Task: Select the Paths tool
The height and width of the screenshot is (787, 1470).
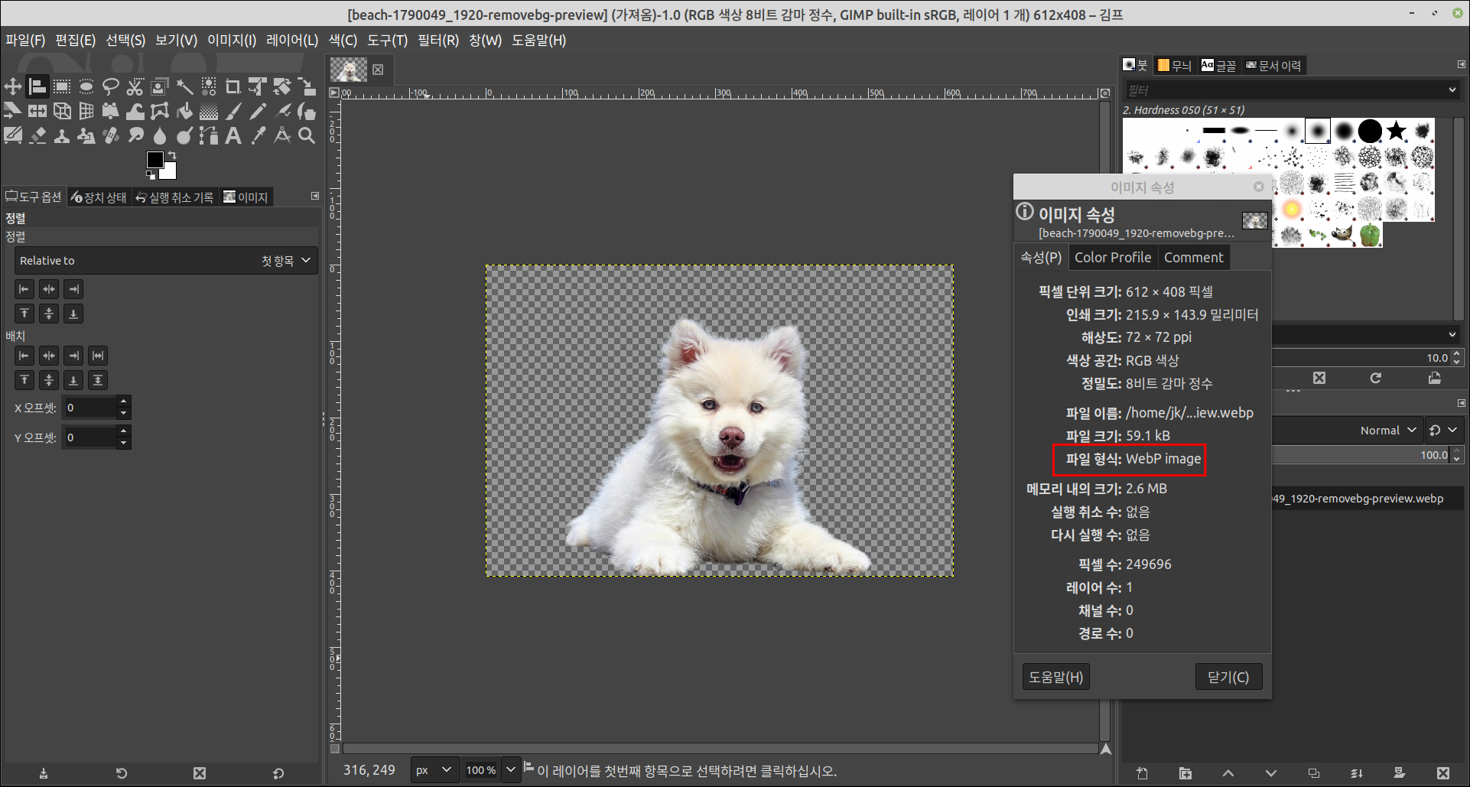Action: coord(209,135)
